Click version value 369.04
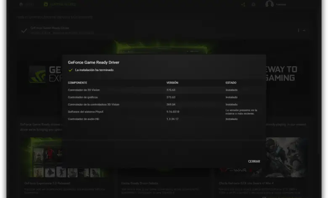328x198 pixels. 171,104
